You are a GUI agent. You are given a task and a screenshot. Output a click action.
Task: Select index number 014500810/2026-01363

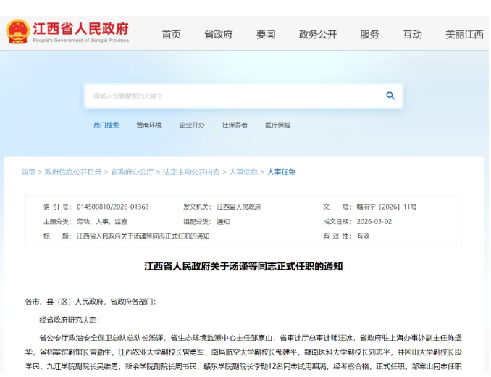click(113, 207)
